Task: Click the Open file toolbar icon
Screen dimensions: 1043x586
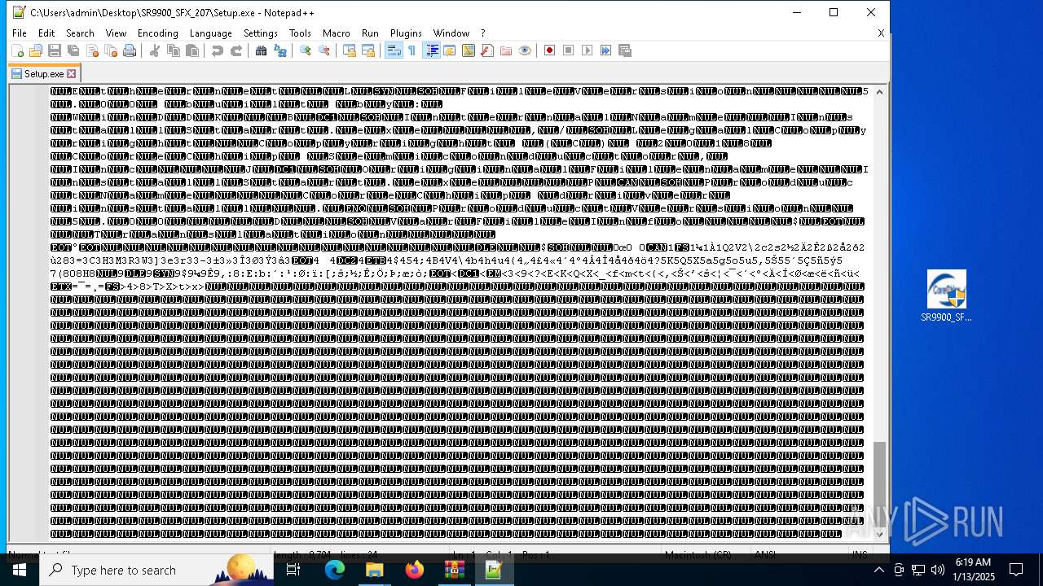Action: (36, 50)
